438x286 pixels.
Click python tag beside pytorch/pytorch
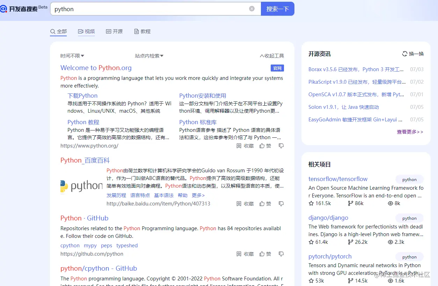tap(409, 257)
